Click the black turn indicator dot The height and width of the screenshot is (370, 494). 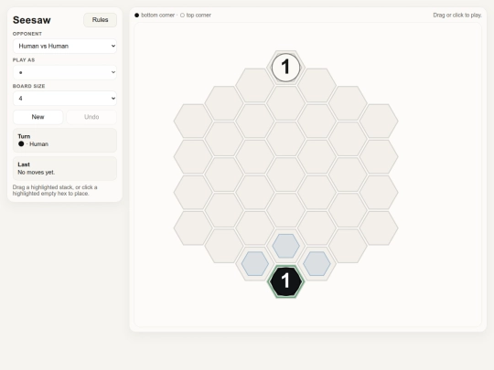(21, 143)
